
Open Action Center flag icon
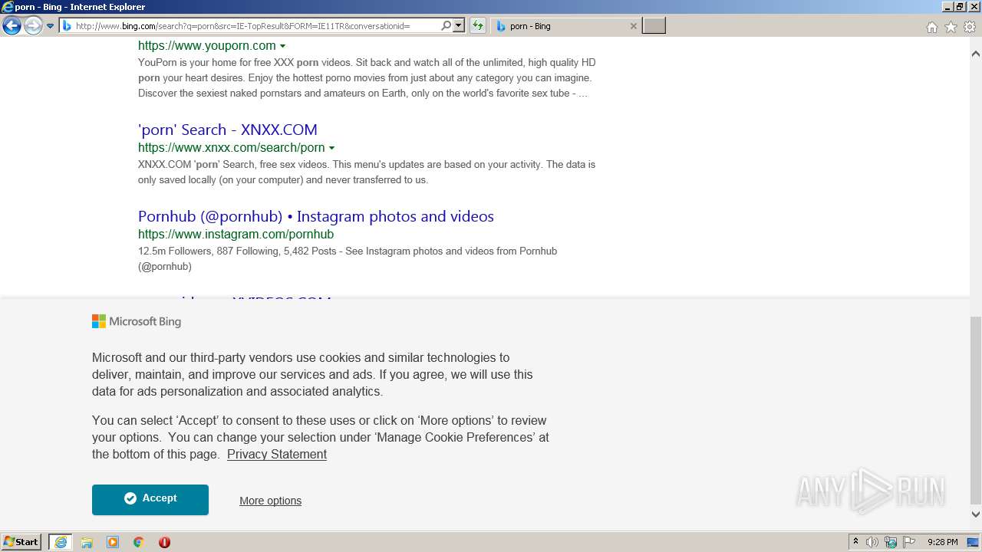(909, 542)
